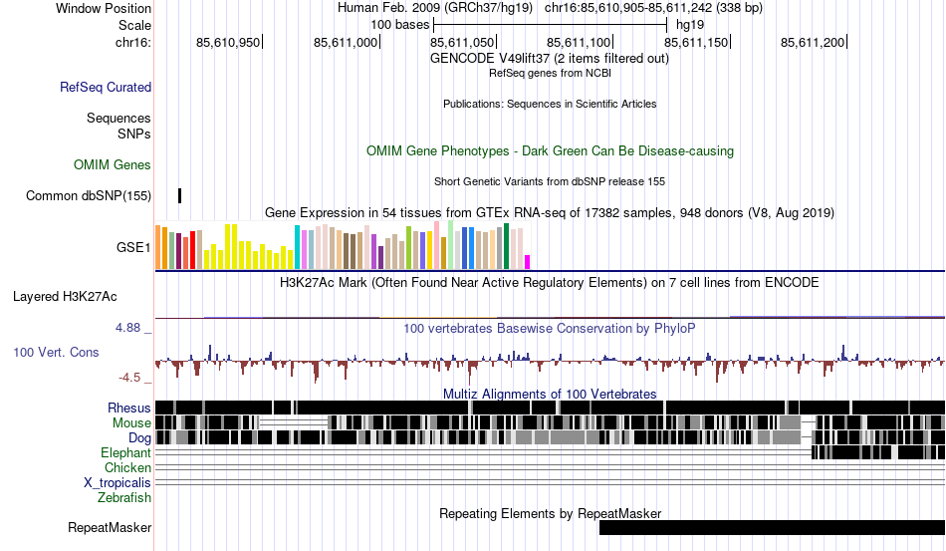
Task: Click the OMIM Gene Phenotypes track title
Action: 550,150
